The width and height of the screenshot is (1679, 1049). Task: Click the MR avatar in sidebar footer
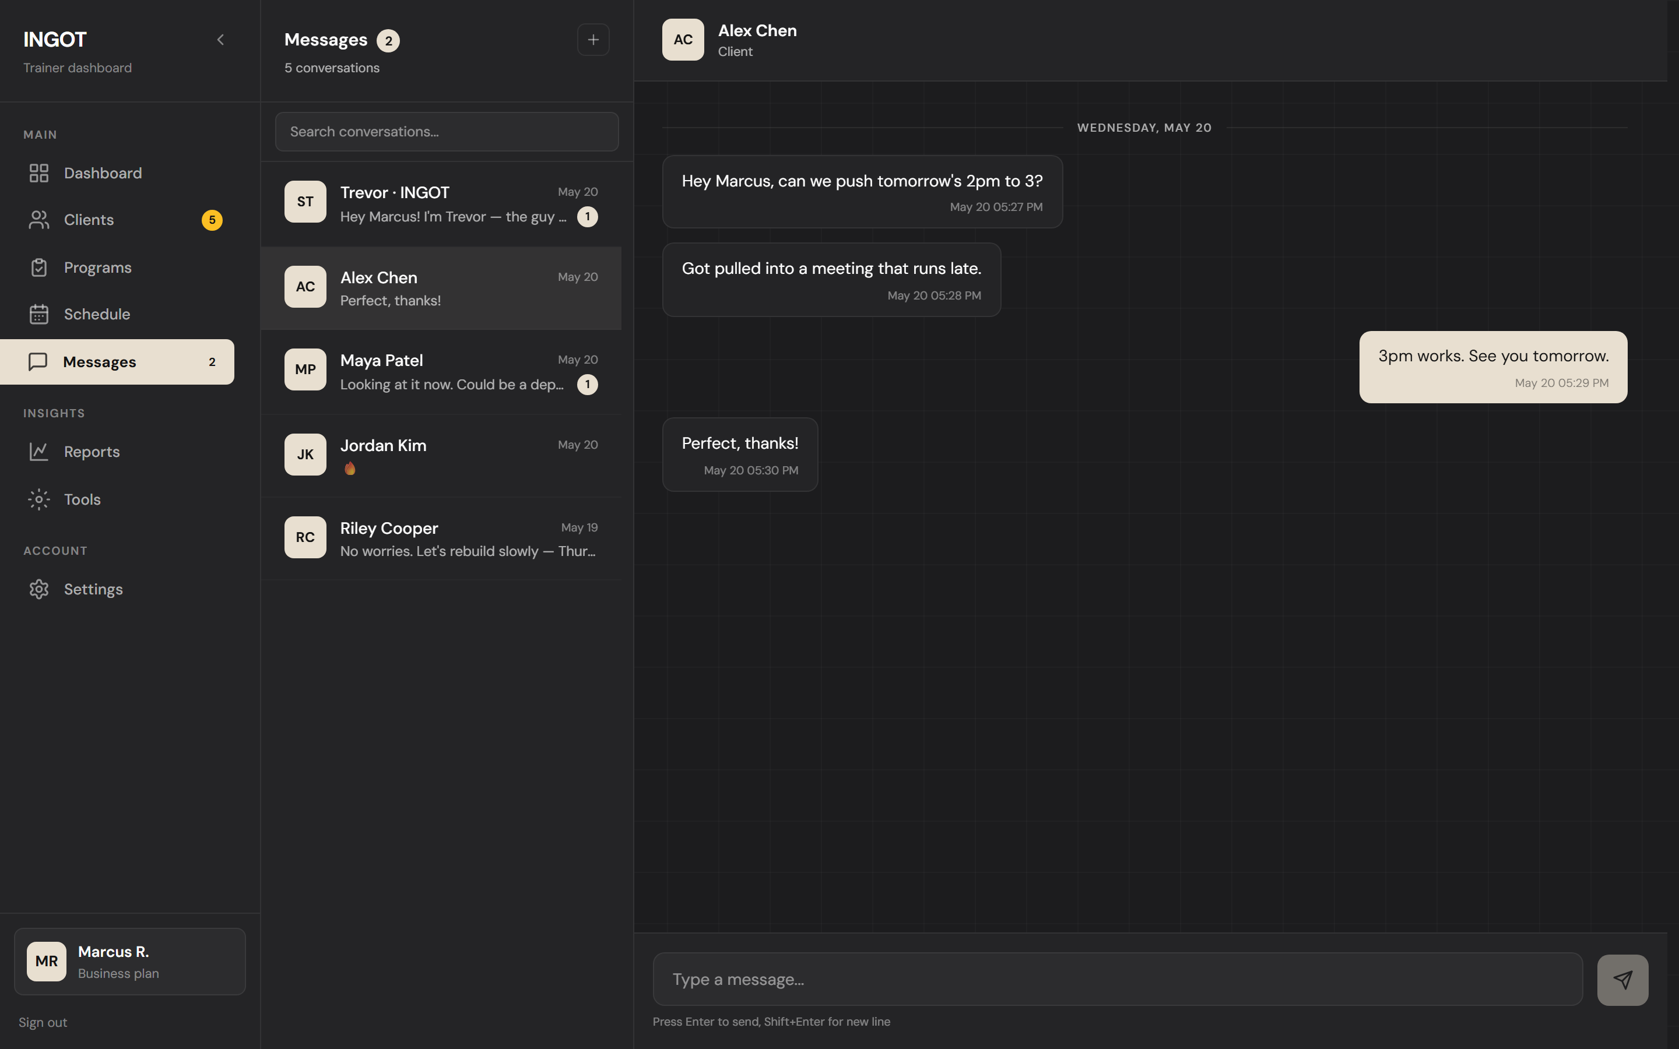[47, 962]
